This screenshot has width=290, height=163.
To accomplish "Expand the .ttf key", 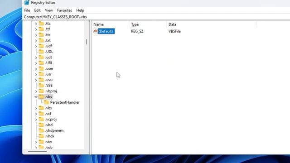I will [x=36, y=29].
